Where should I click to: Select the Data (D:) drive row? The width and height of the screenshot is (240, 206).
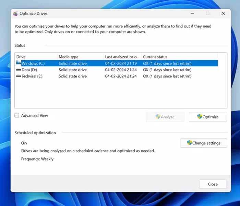[x=117, y=70]
